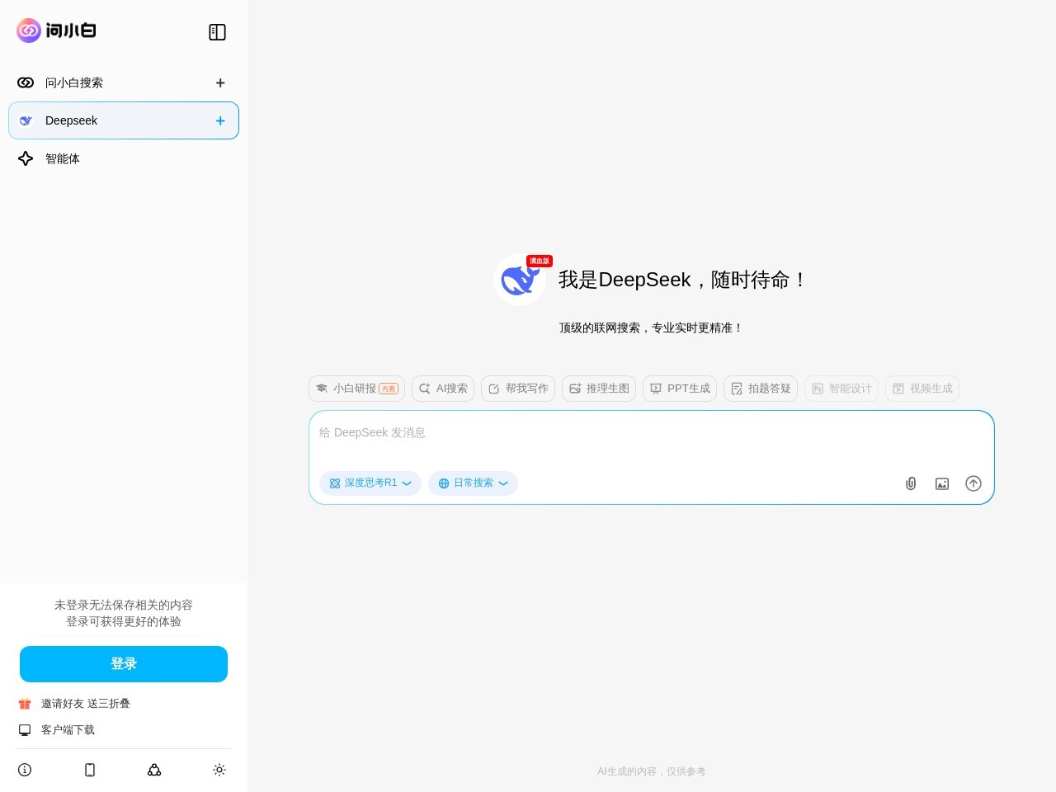Open the 小白研报 feature

click(x=356, y=389)
